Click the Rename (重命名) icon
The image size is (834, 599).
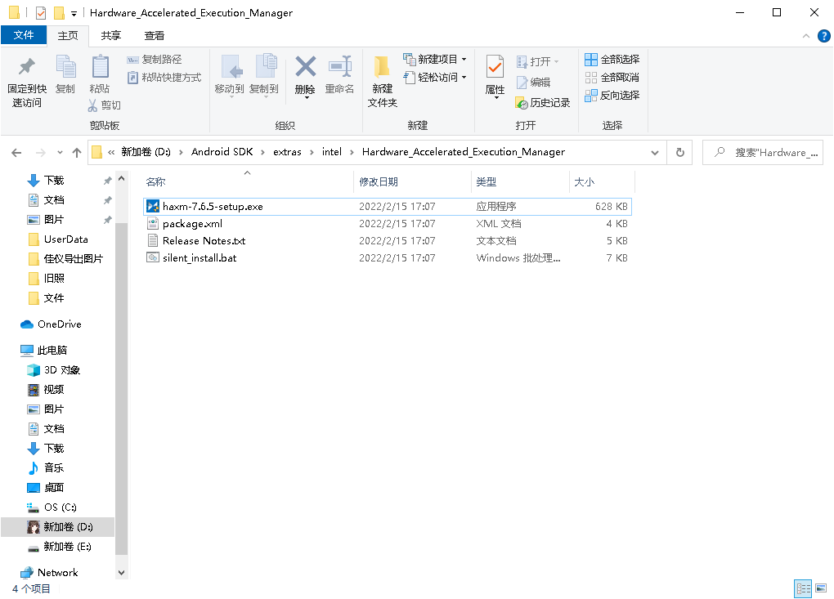pos(340,67)
